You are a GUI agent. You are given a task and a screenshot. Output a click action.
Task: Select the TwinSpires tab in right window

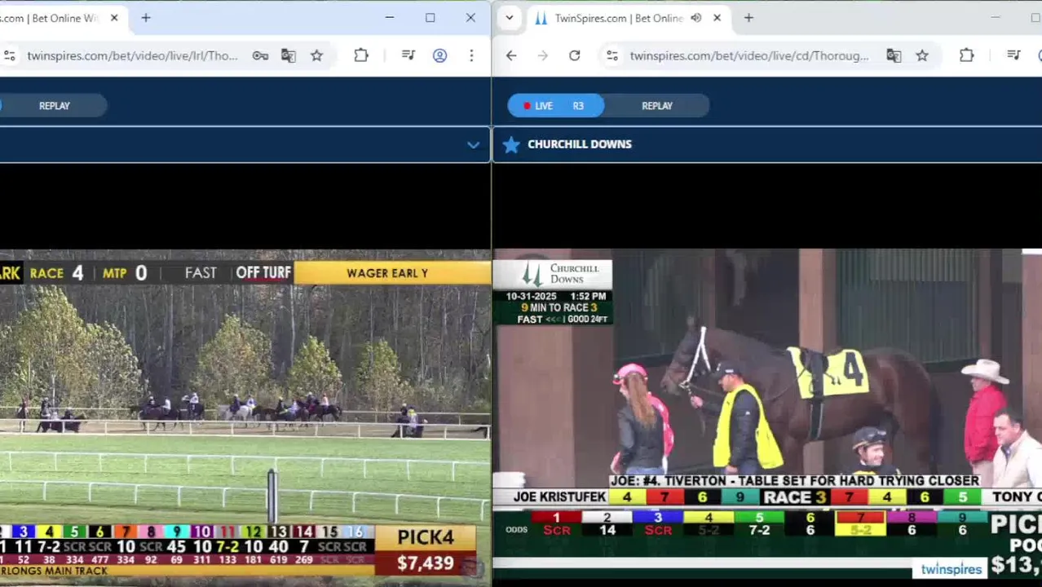pos(628,18)
